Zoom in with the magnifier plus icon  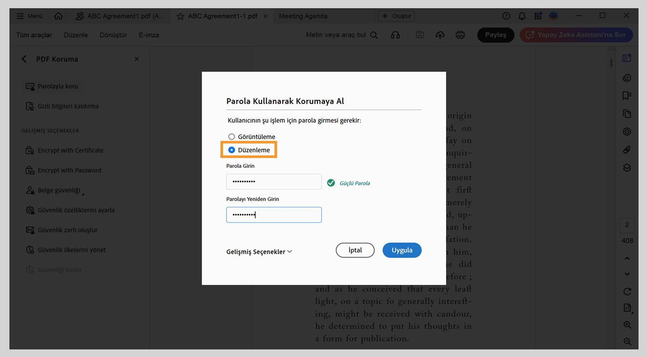[x=628, y=325]
